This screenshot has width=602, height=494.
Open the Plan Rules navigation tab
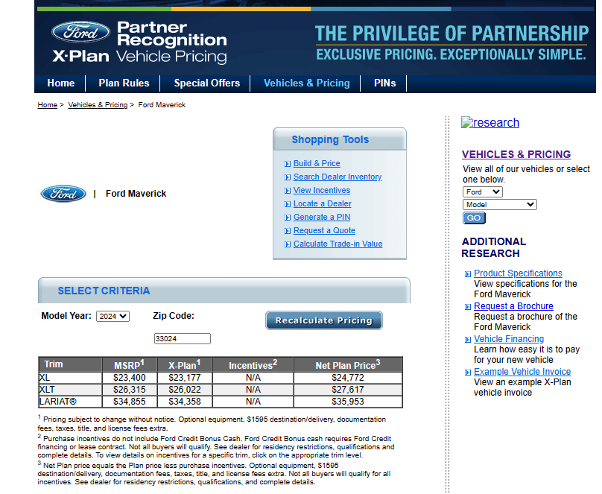coord(124,83)
